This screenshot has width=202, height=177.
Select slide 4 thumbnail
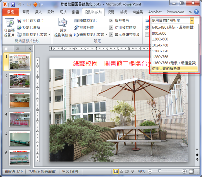tap(20, 119)
